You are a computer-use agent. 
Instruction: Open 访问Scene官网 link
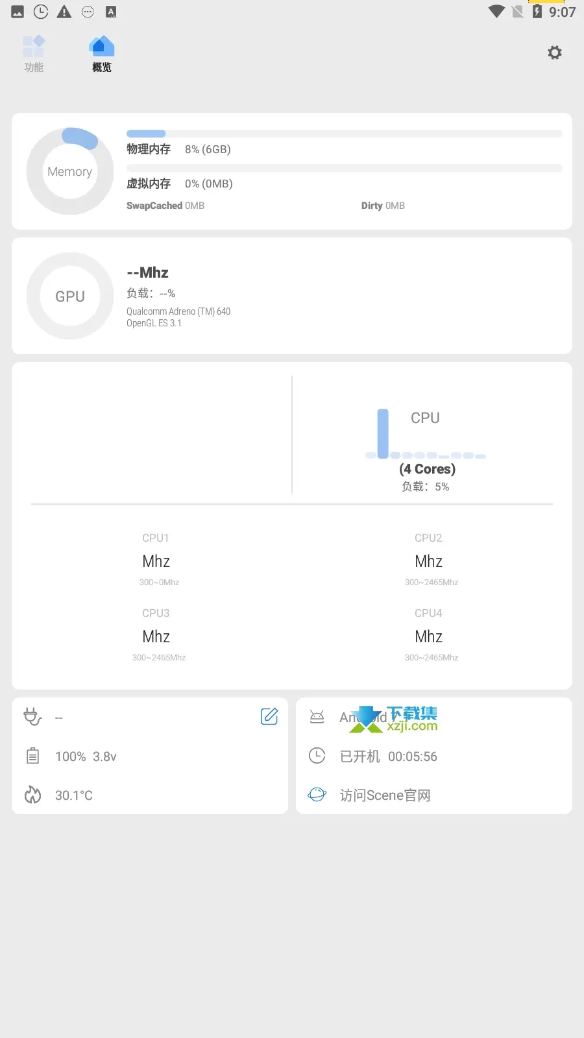pyautogui.click(x=385, y=795)
